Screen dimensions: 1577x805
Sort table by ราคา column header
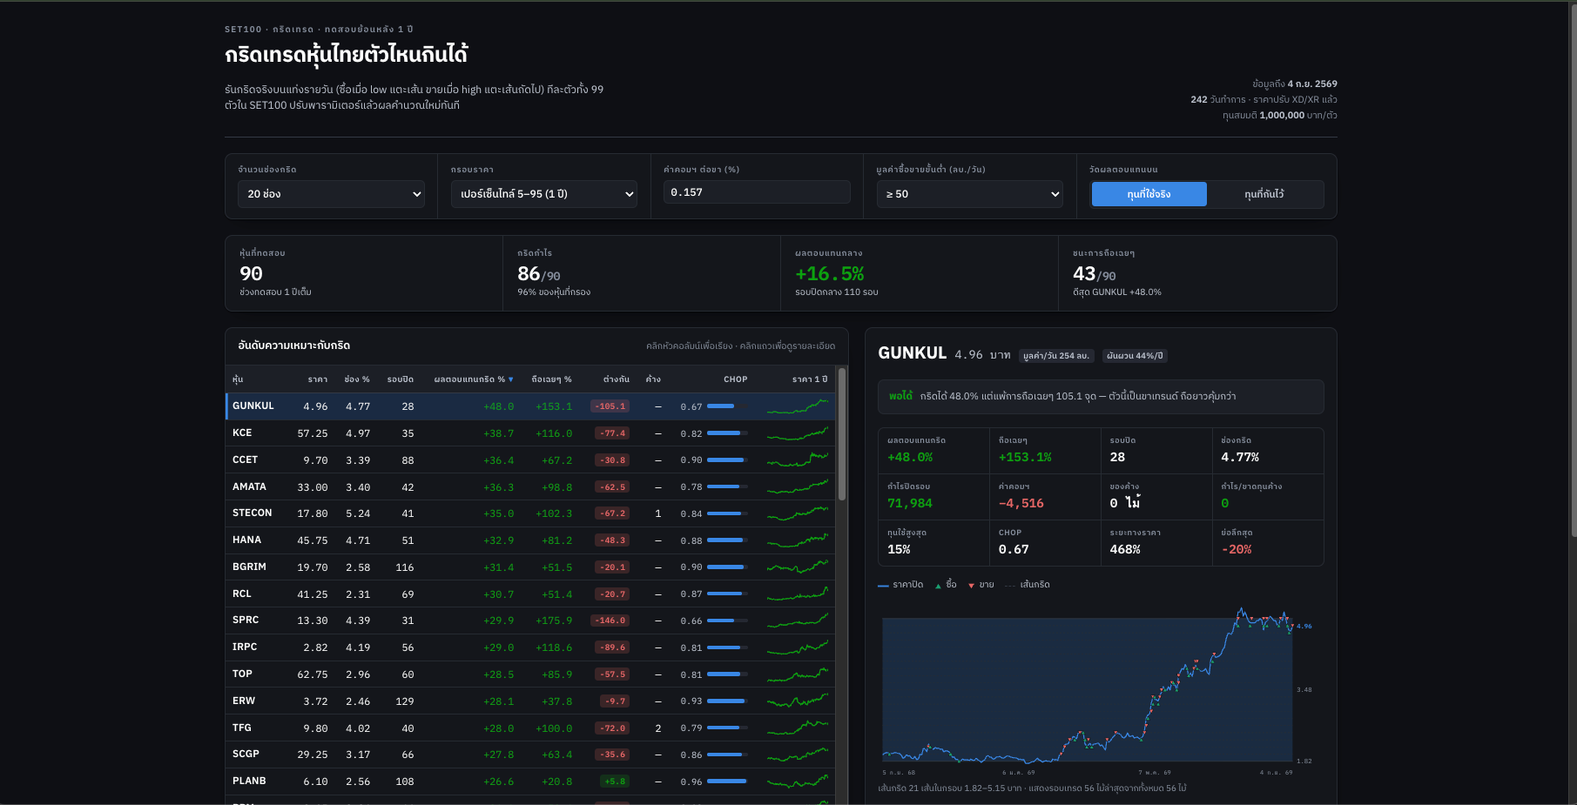point(318,379)
